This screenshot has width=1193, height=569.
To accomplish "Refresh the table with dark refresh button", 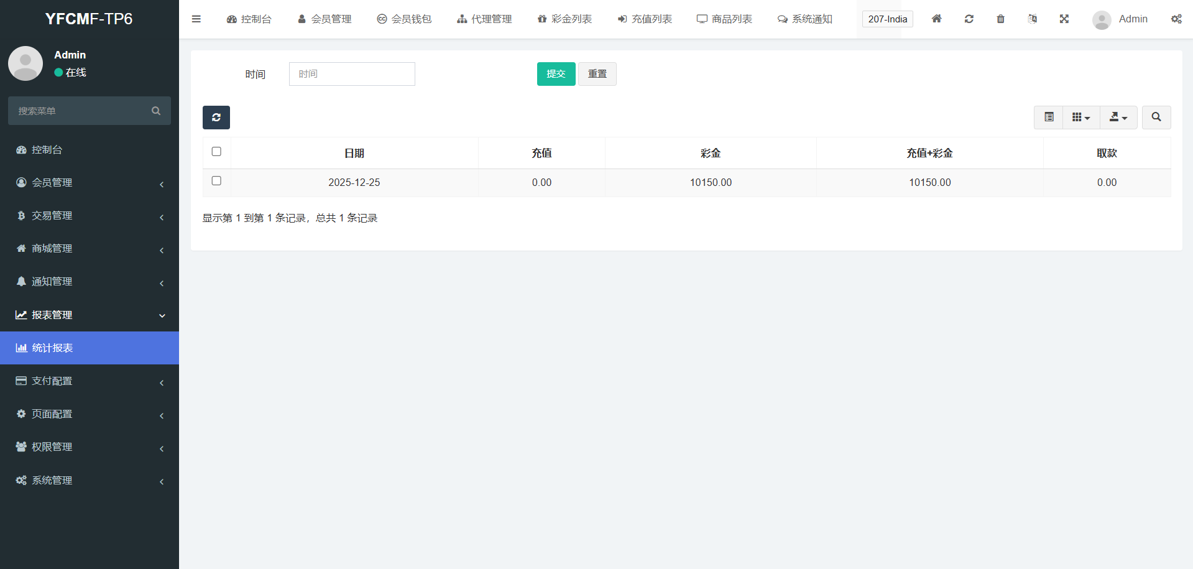I will (216, 118).
